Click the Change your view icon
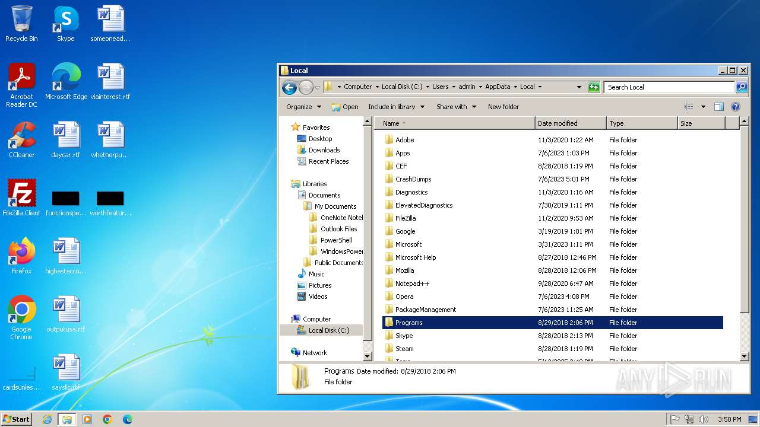The image size is (760, 427). [689, 107]
